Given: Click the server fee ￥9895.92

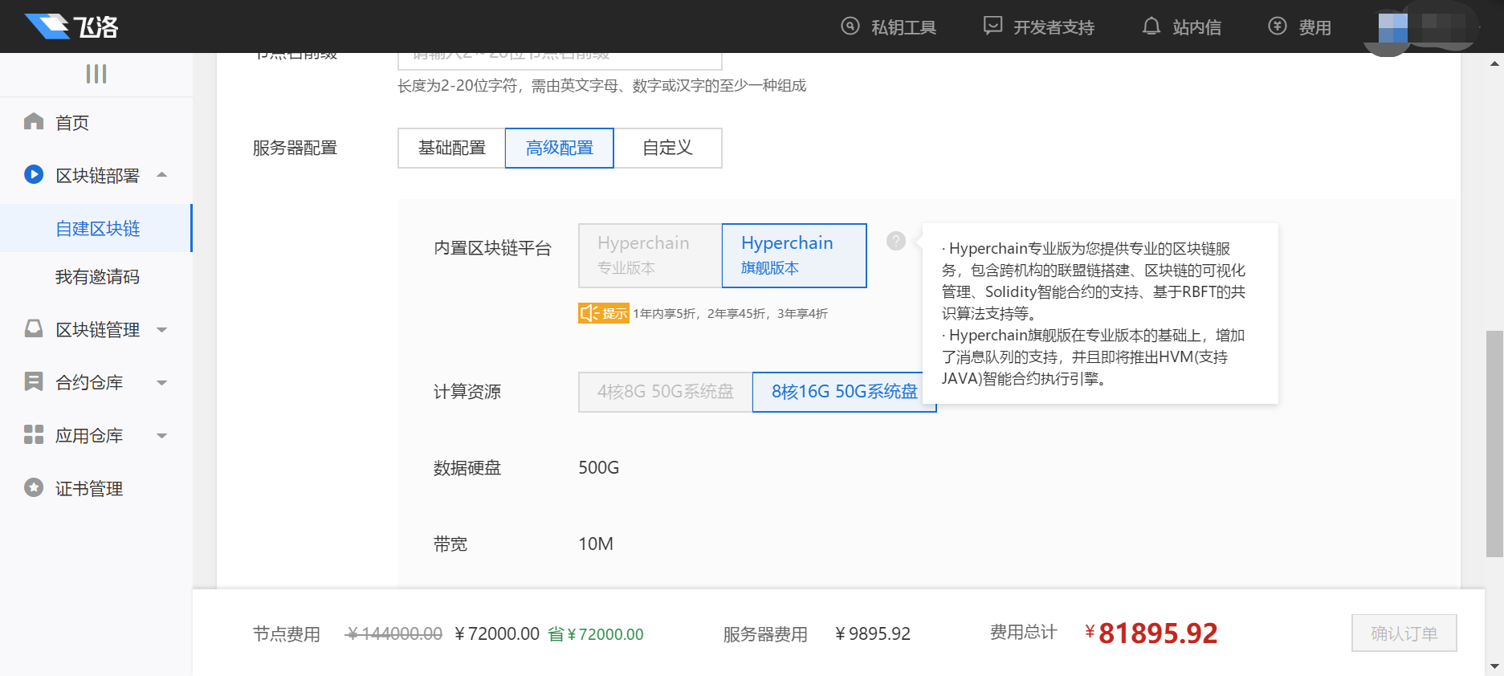Looking at the screenshot, I should [x=873, y=634].
